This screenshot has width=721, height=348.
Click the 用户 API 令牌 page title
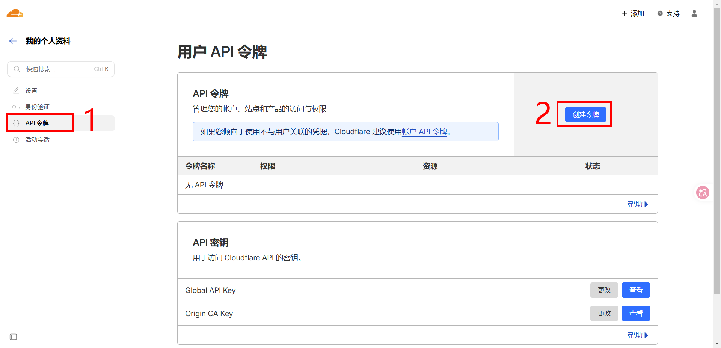[222, 52]
